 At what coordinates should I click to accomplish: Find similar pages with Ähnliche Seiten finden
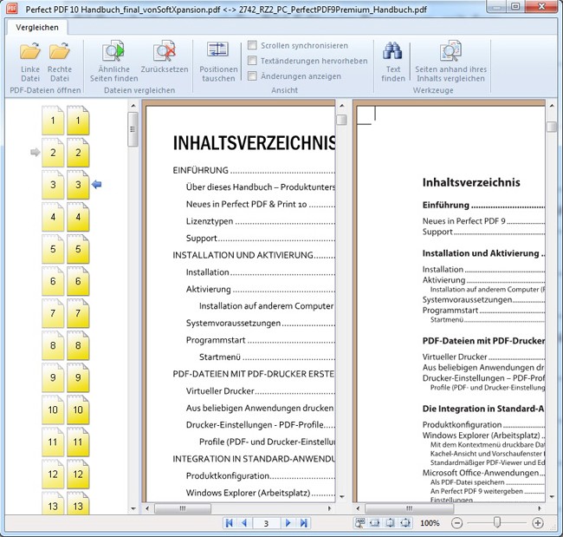113,62
